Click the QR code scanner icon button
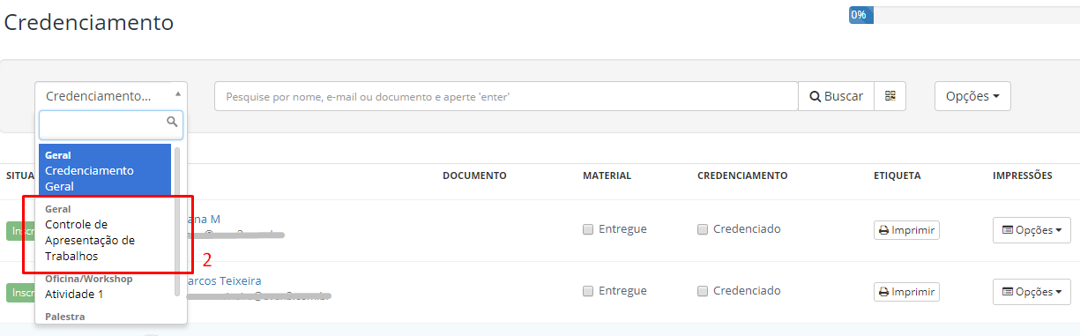 [890, 96]
